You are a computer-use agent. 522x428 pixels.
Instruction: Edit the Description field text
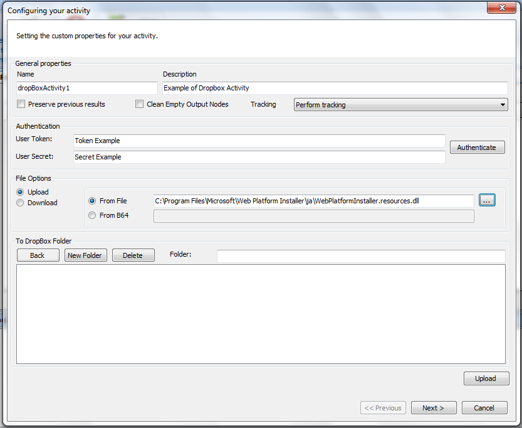coord(335,88)
